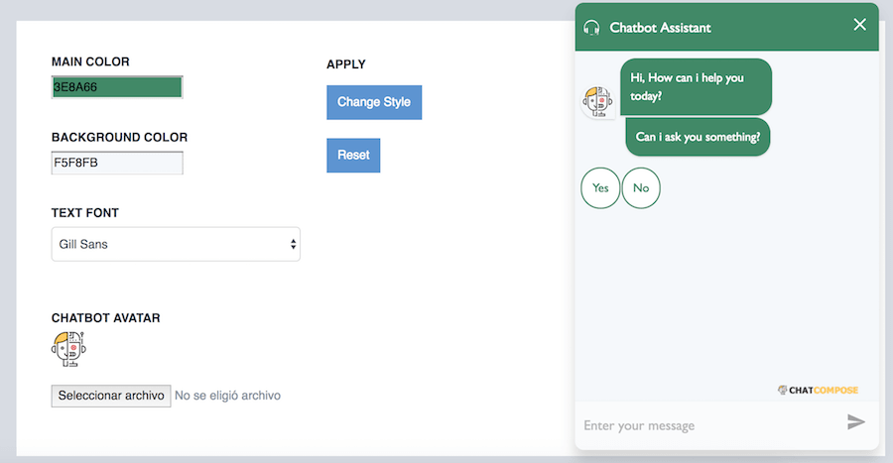This screenshot has height=463, width=893.
Task: Click the ChatCompose logo in chat widget
Action: pos(818,391)
